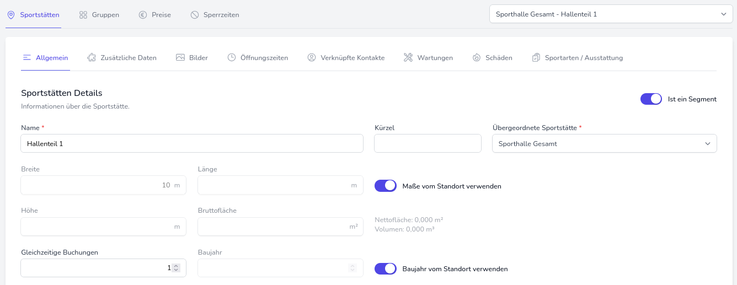Expand the Übergeordnete Sportstätte dropdown
This screenshot has height=285, width=737.
click(x=604, y=144)
